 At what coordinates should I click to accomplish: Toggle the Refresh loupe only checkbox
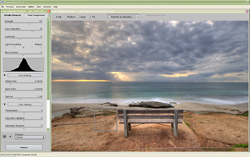141,15
